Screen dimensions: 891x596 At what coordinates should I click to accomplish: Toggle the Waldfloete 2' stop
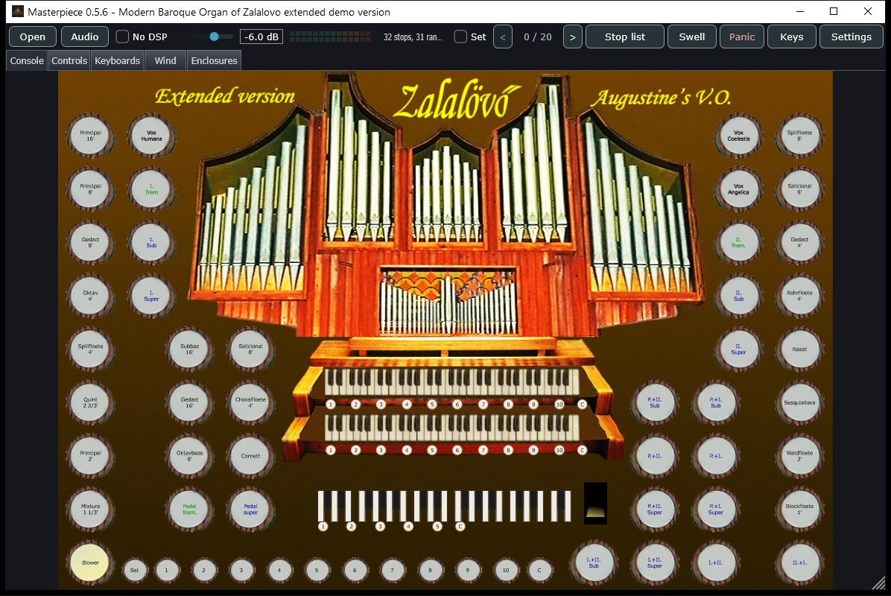pos(799,456)
